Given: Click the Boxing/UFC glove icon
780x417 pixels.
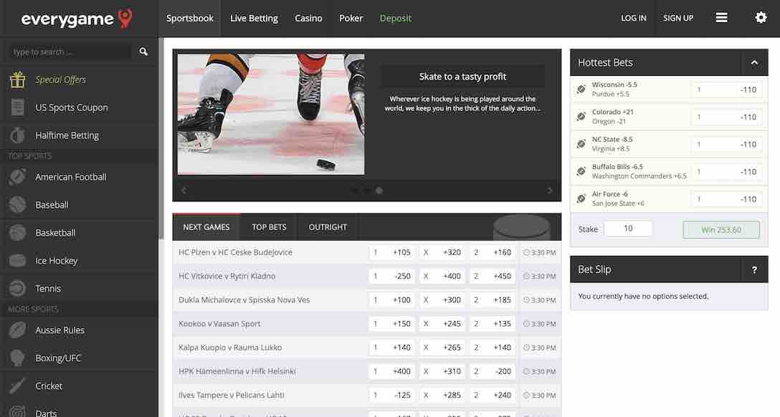Looking at the screenshot, I should point(17,358).
